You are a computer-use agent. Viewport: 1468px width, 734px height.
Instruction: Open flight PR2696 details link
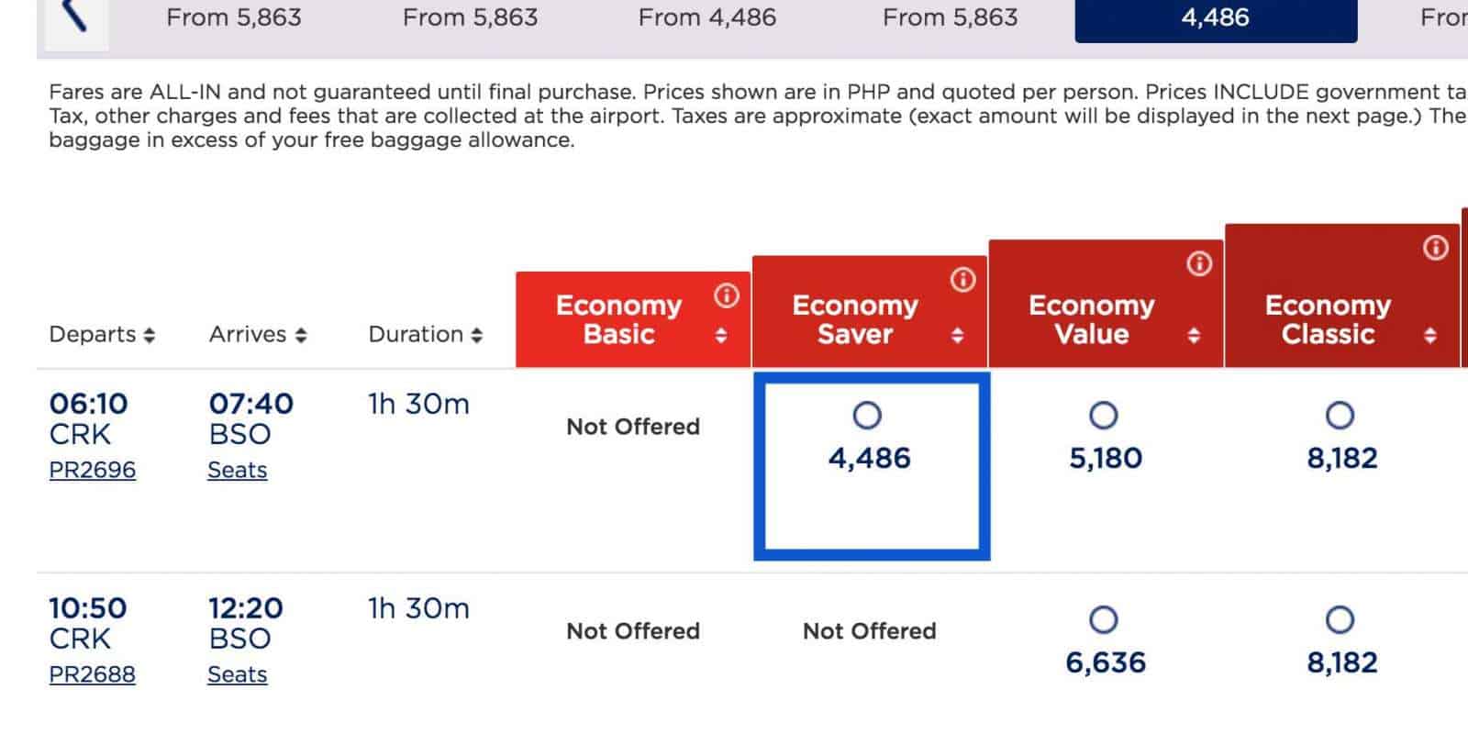point(92,470)
